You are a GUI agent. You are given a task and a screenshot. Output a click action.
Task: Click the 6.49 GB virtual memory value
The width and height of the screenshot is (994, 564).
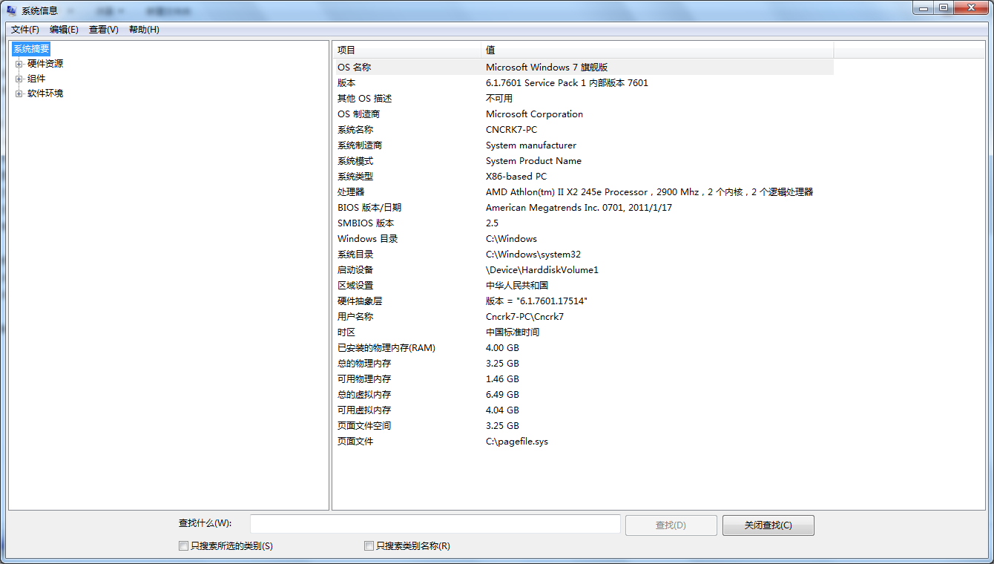[x=502, y=395]
